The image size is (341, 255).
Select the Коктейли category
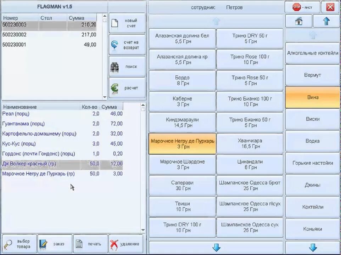pos(313,207)
